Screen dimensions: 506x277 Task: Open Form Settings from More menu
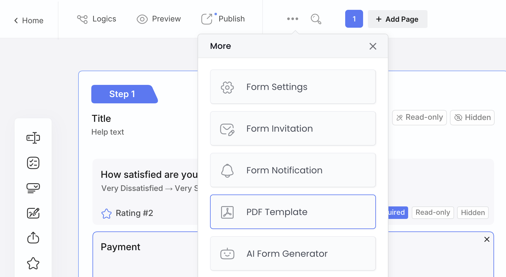click(x=293, y=87)
